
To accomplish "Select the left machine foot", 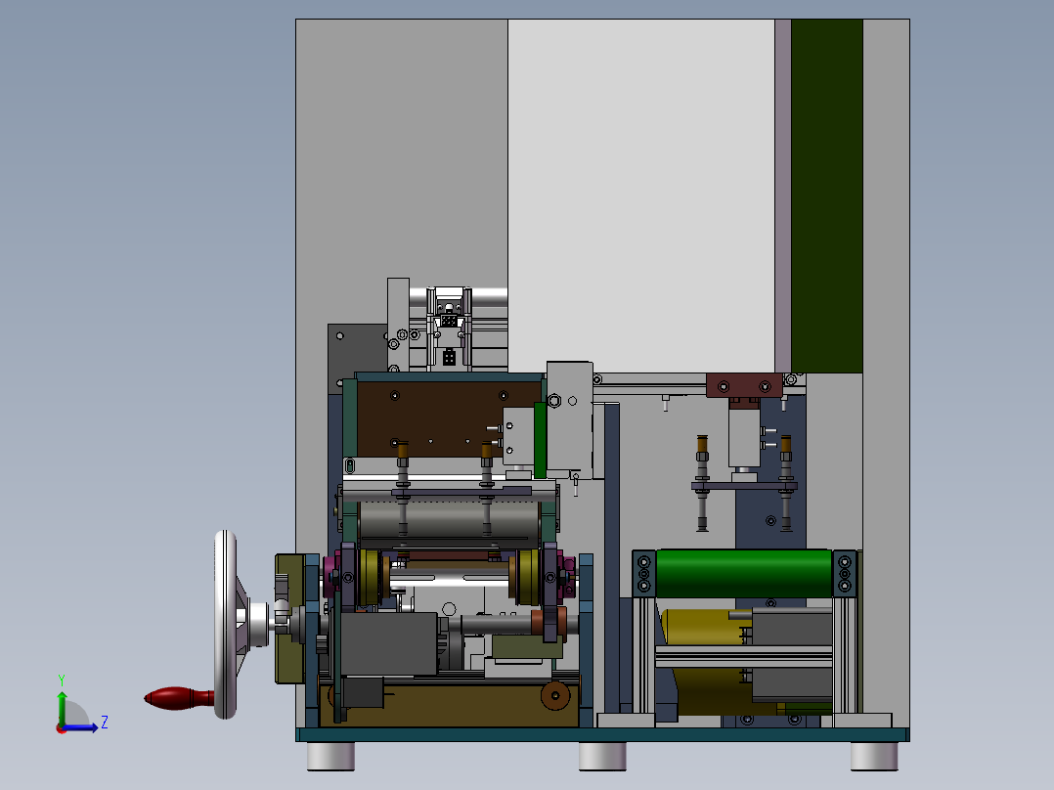I will tap(330, 756).
